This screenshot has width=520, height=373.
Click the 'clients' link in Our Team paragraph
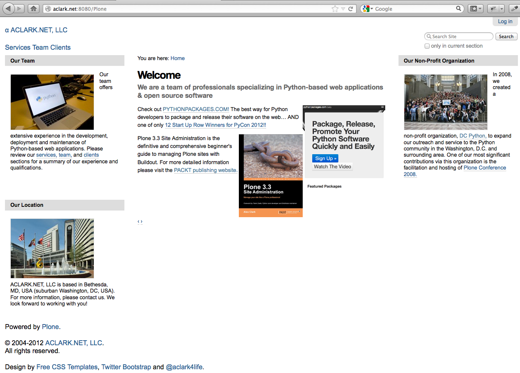pos(91,155)
